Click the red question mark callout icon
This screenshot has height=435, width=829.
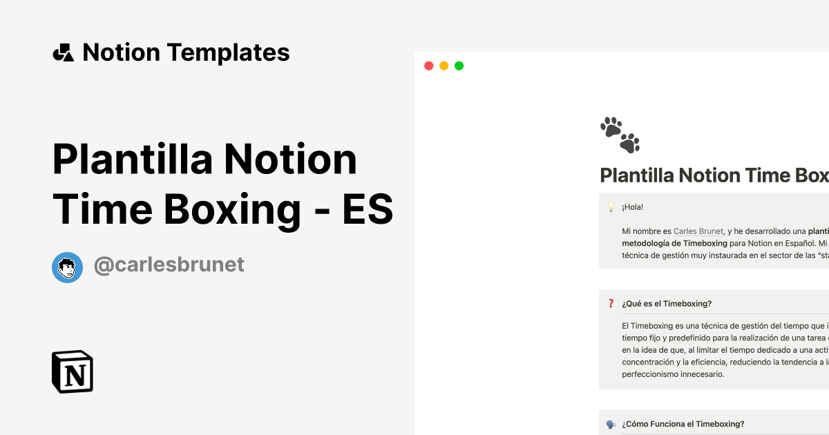pos(611,302)
